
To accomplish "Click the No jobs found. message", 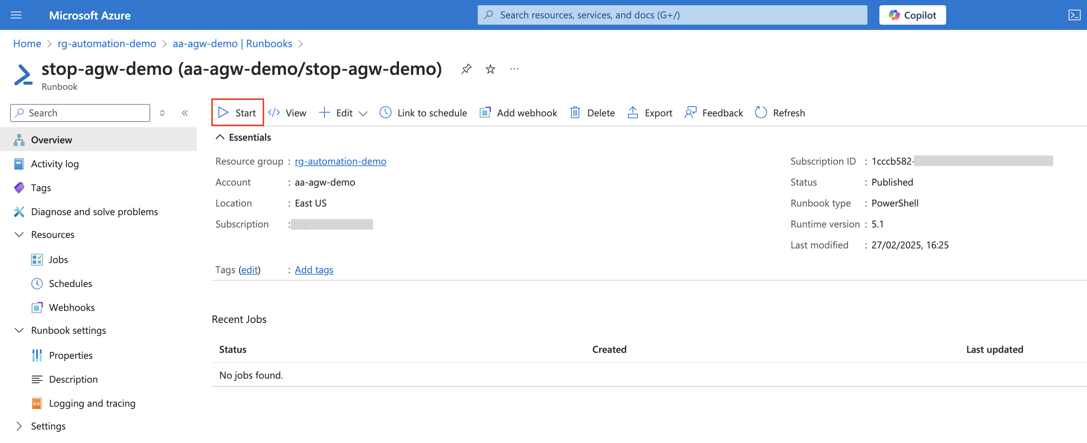I will pos(251,375).
